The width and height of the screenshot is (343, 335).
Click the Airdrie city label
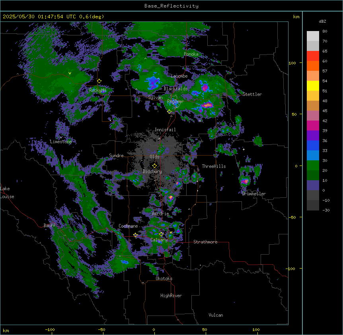(x=160, y=214)
